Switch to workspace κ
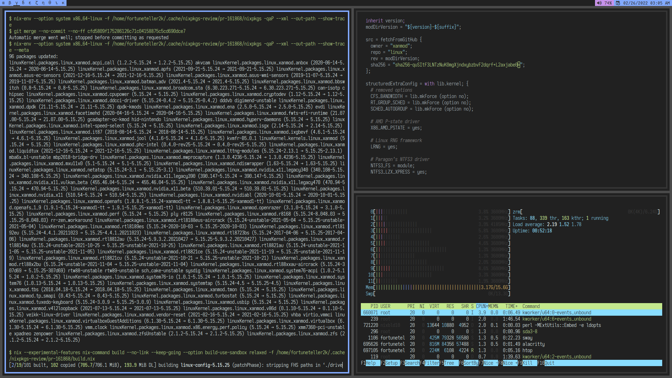The image size is (672, 378). coord(63,3)
